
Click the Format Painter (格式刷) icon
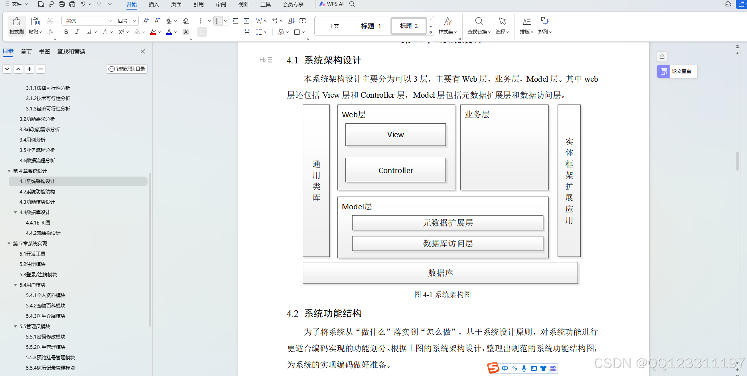[17, 22]
